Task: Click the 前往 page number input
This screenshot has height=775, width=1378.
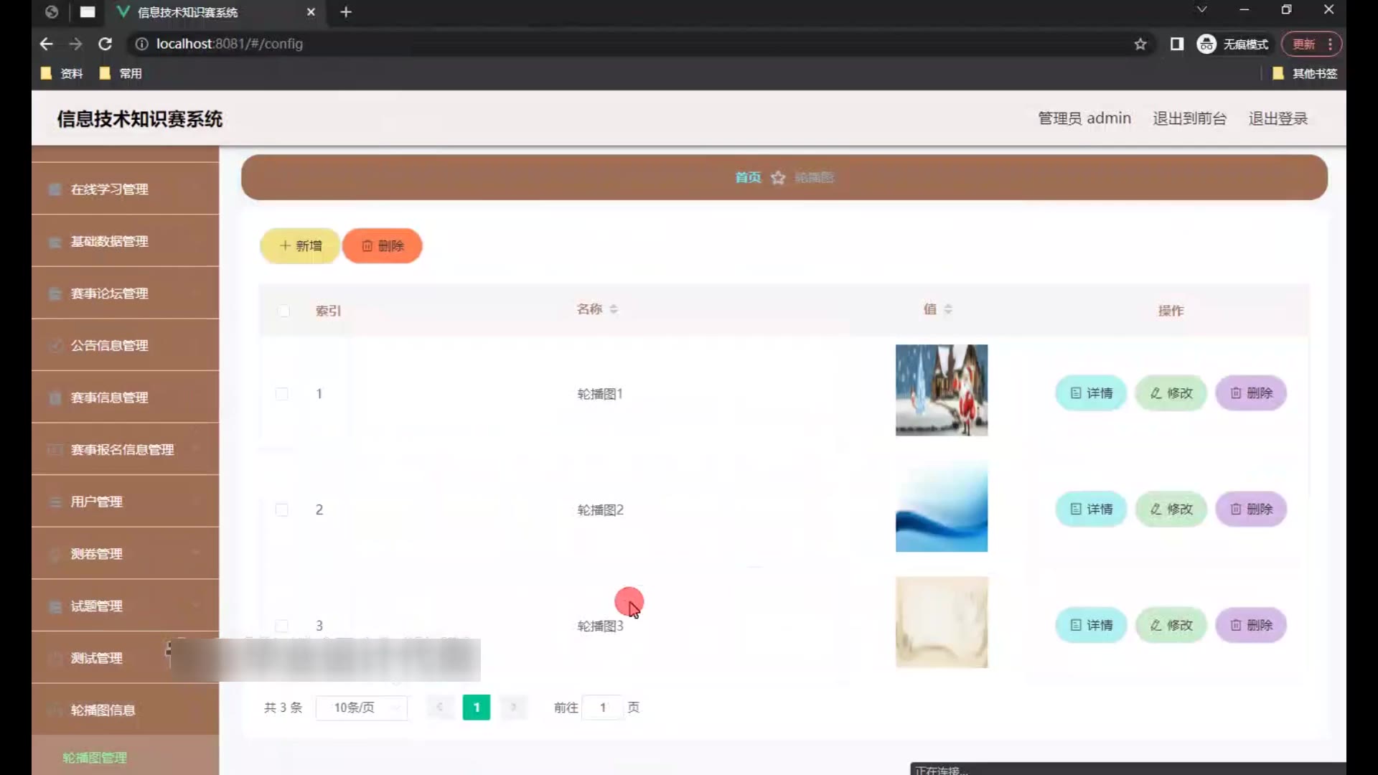Action: (602, 708)
